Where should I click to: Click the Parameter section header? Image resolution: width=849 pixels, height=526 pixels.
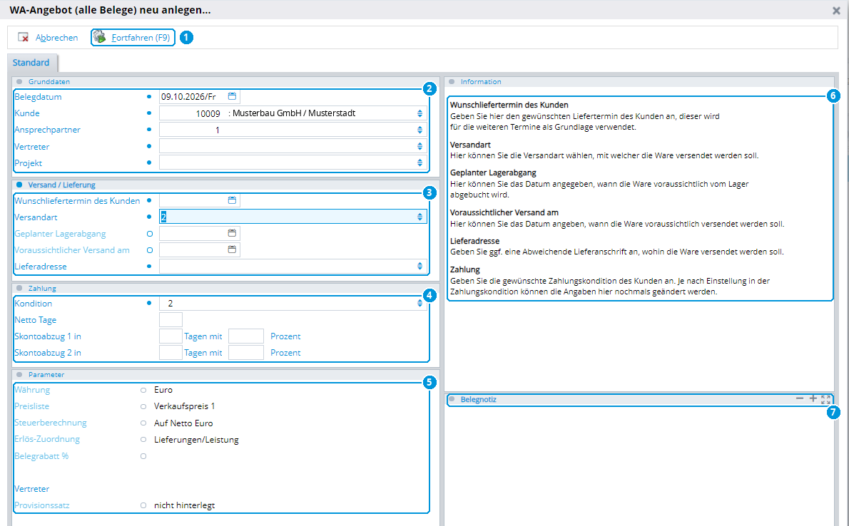coord(225,374)
